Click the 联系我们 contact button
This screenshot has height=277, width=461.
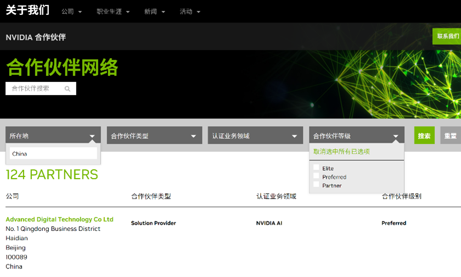(x=447, y=36)
